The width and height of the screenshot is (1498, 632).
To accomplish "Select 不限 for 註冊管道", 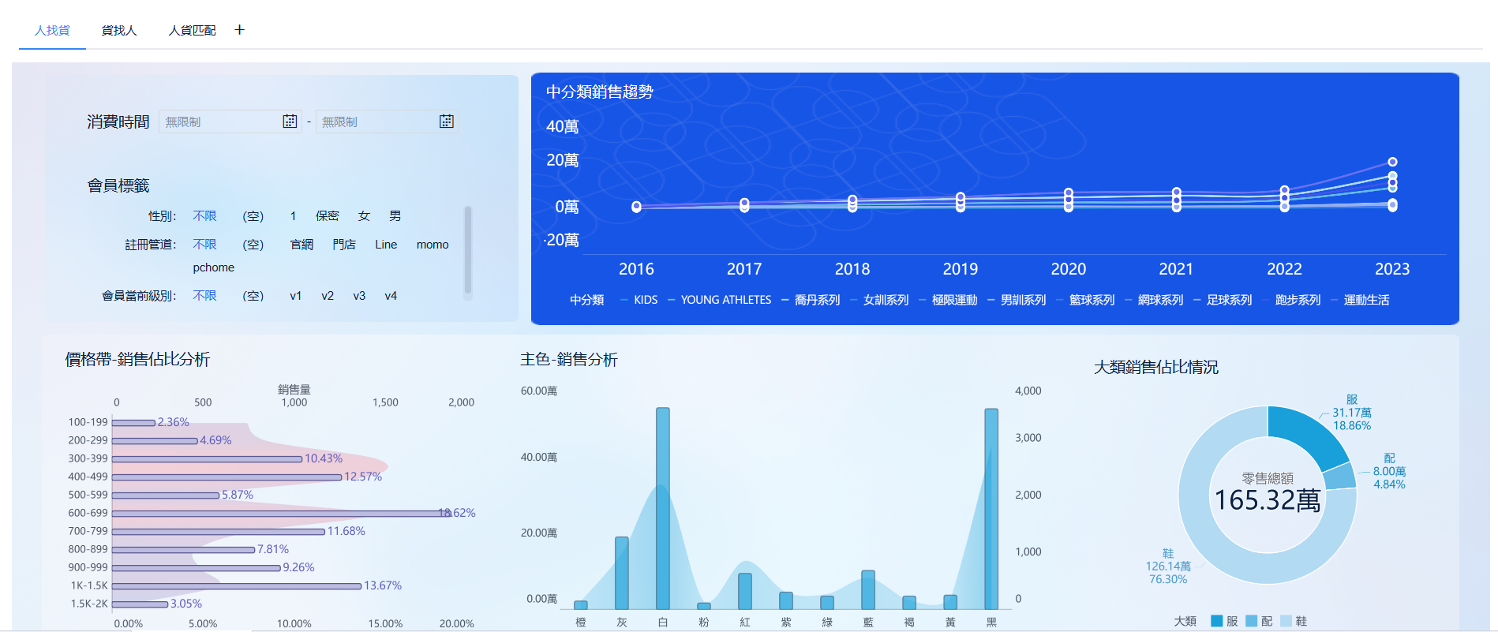I will point(204,245).
